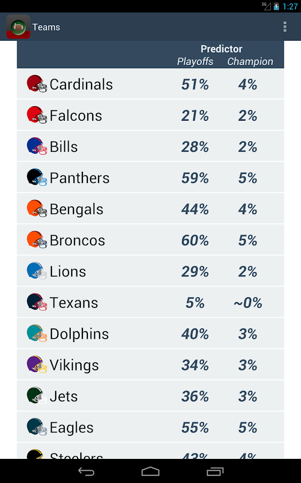Tap the Dolphins teal helmet icon
301x483 pixels.
coord(36,333)
